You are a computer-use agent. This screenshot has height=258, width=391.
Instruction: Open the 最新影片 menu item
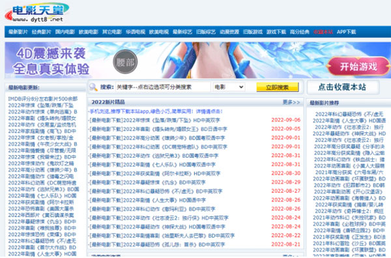18,32
